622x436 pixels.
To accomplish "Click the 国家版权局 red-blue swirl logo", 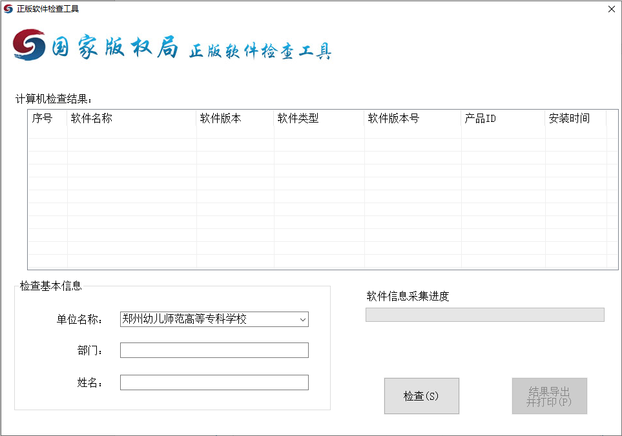I will [29, 45].
